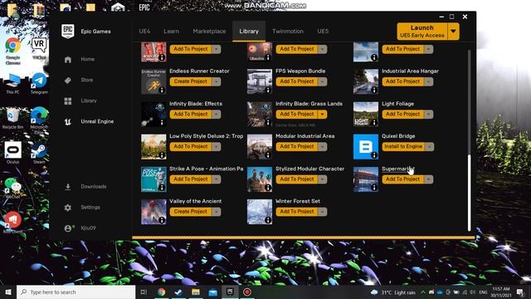Expand Modular Industrial Area button dropdown
The height and width of the screenshot is (299, 531).
click(323, 146)
